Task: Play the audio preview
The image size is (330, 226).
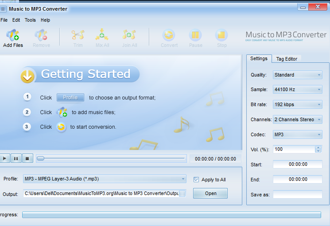Action: click(x=4, y=158)
